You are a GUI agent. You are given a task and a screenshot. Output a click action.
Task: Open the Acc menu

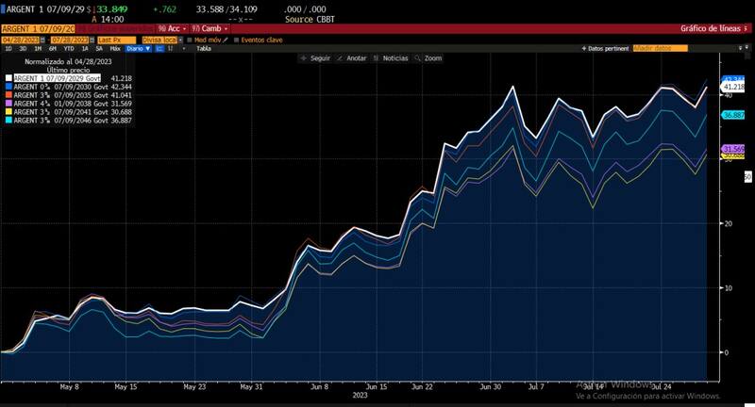[x=172, y=28]
